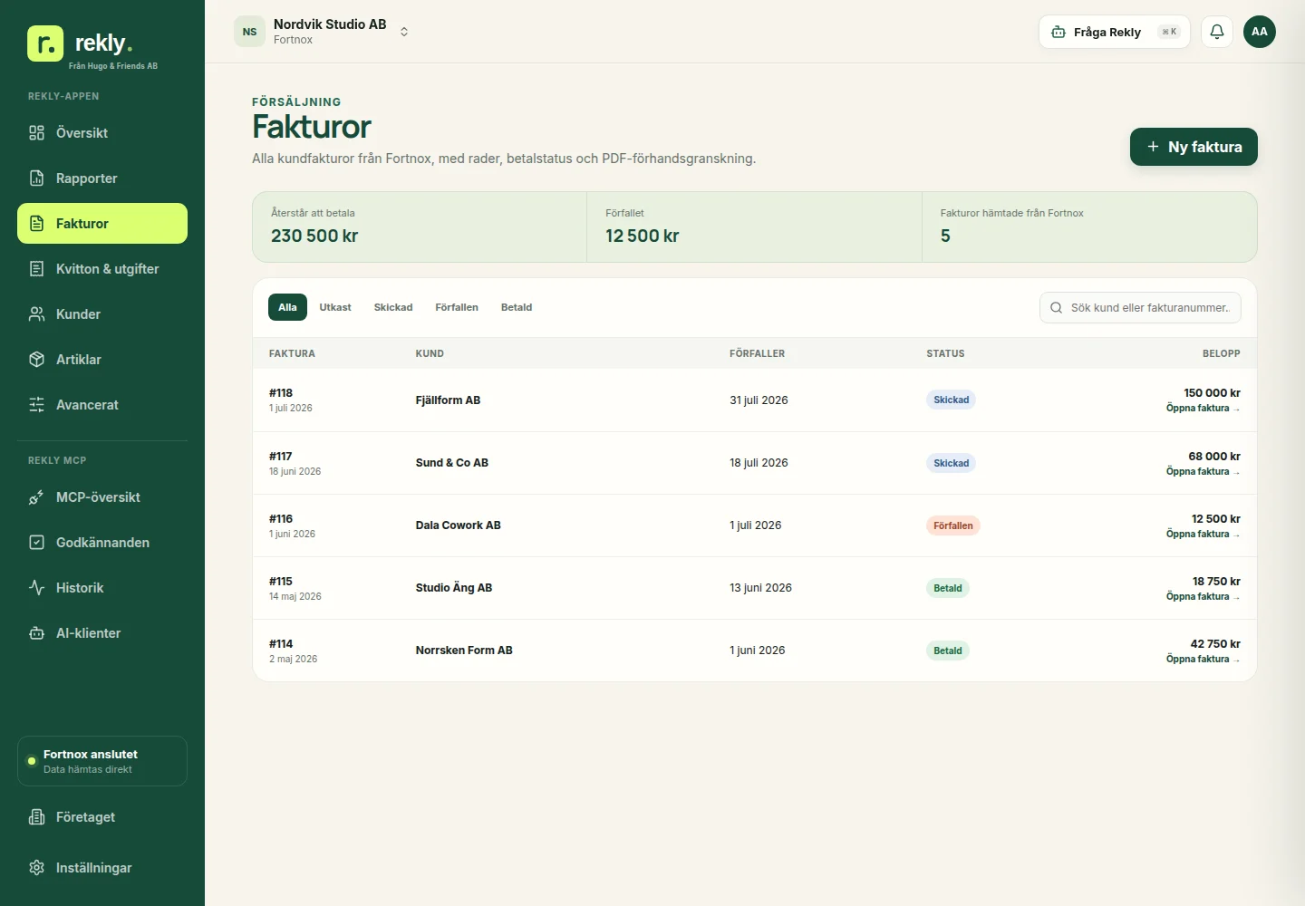1305x906 pixels.
Task: Open AI-klienter robot icon
Action: (36, 633)
